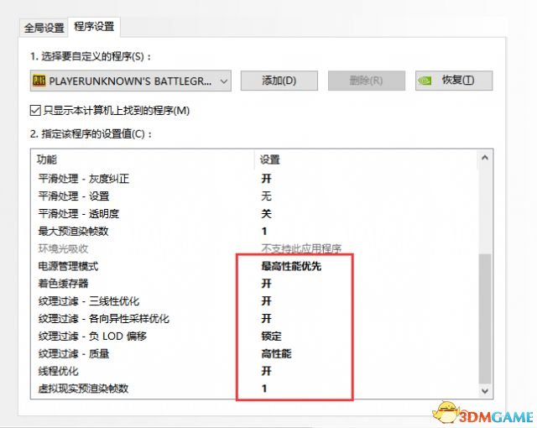
Task: Click the 最高性能优先 setting value
Action: tap(291, 266)
